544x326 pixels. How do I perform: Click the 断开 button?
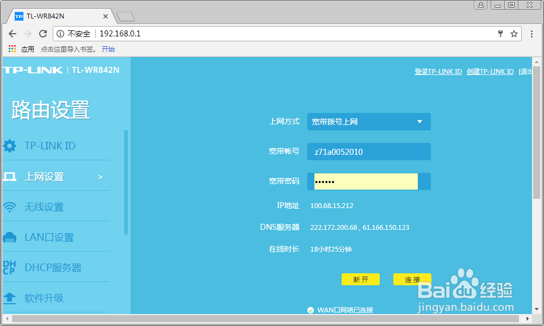click(361, 279)
